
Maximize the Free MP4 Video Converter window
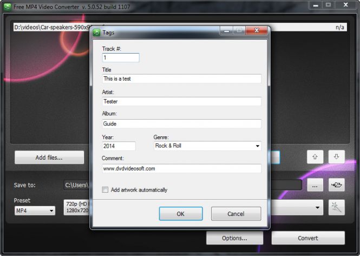[328, 5]
